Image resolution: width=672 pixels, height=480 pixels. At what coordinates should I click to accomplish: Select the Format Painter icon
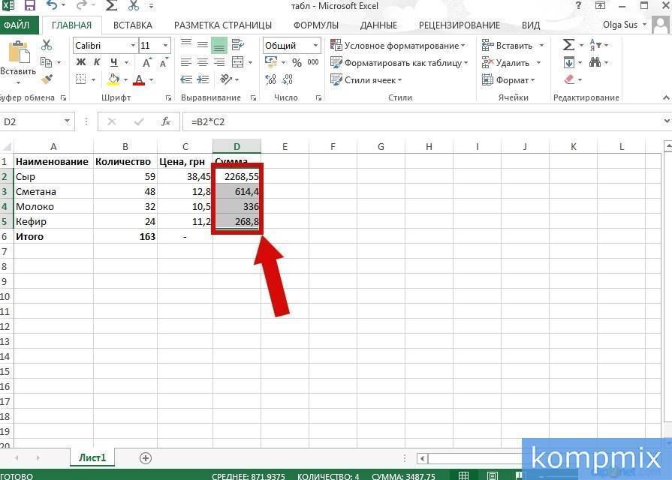[x=47, y=79]
